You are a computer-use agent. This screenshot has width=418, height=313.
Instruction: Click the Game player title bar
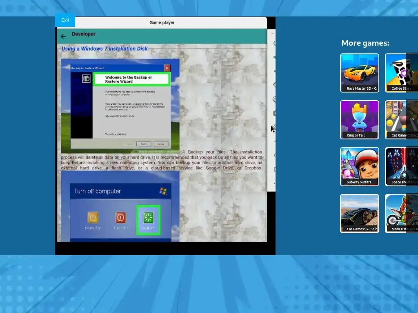[162, 23]
